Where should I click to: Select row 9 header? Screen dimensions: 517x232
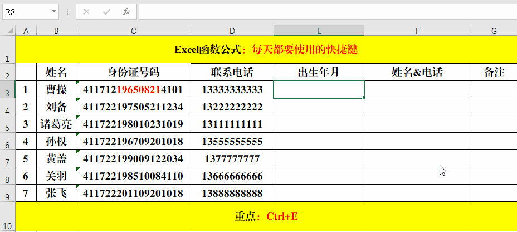click(x=8, y=193)
